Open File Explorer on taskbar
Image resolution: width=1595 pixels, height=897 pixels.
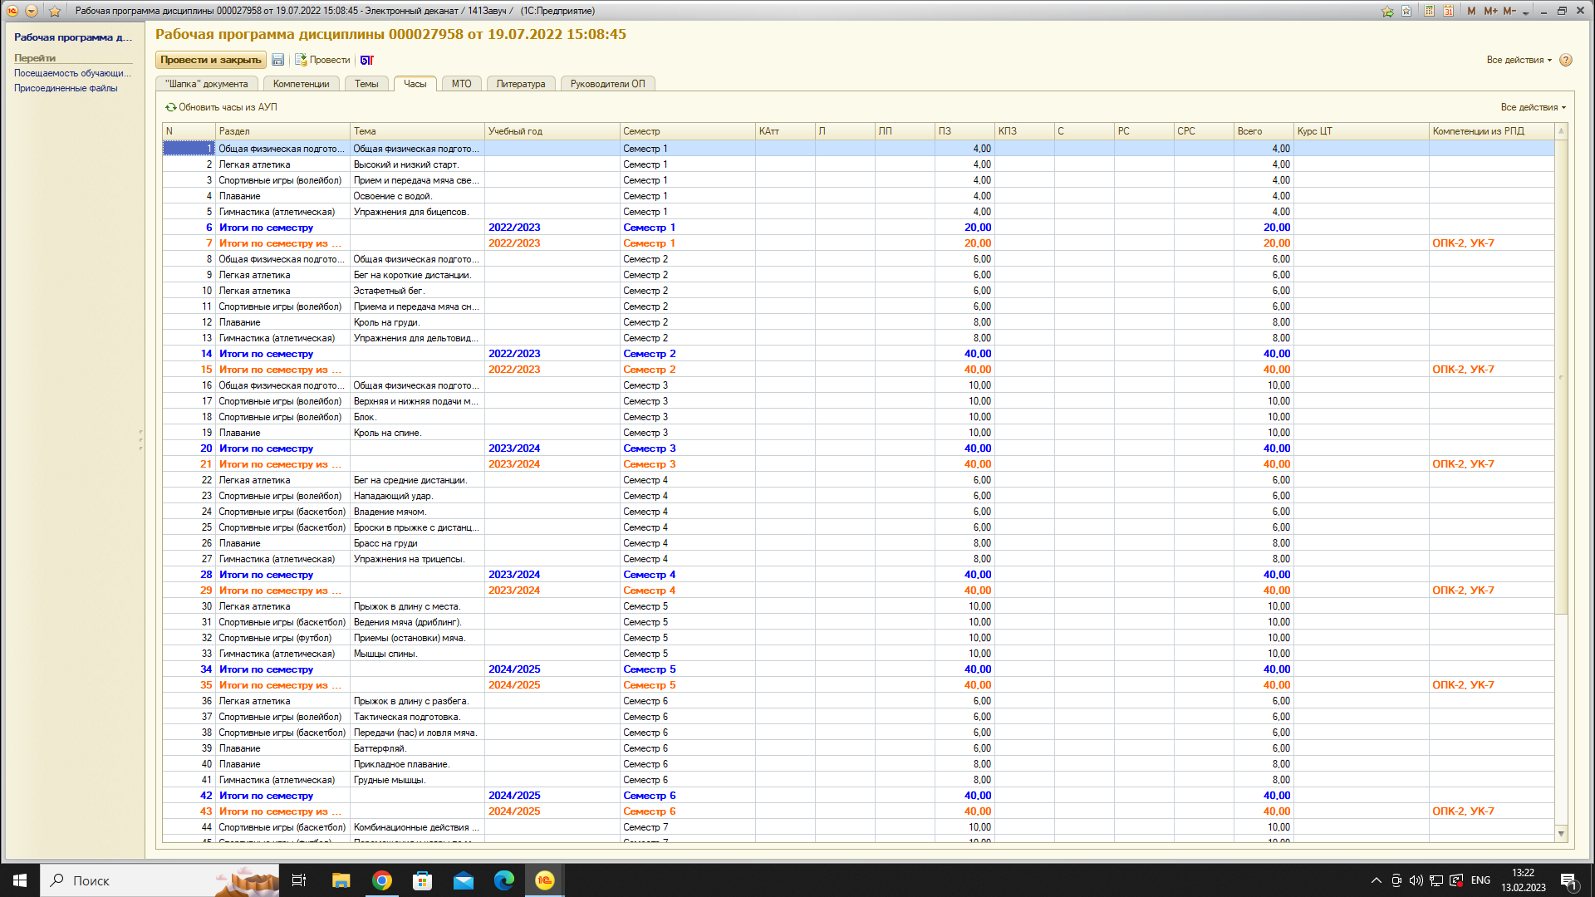341,880
